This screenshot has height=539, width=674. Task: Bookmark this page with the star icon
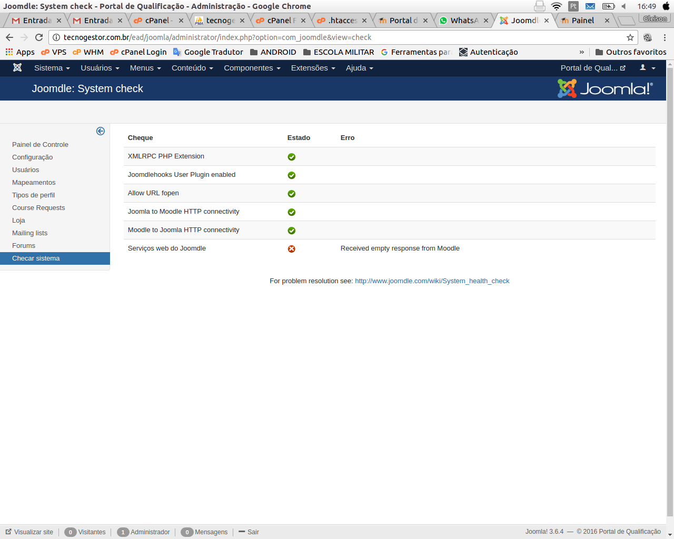630,37
